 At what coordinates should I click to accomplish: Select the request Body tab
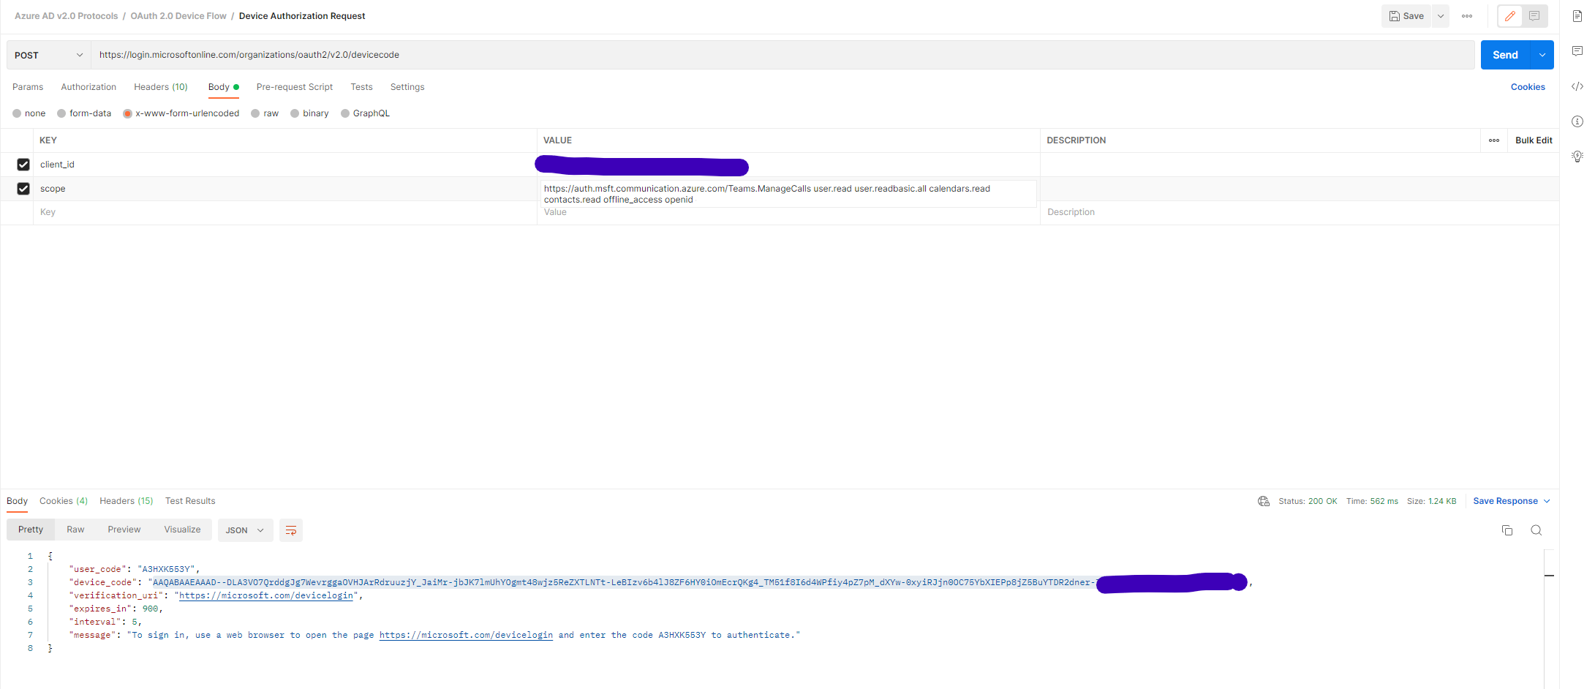coord(223,87)
